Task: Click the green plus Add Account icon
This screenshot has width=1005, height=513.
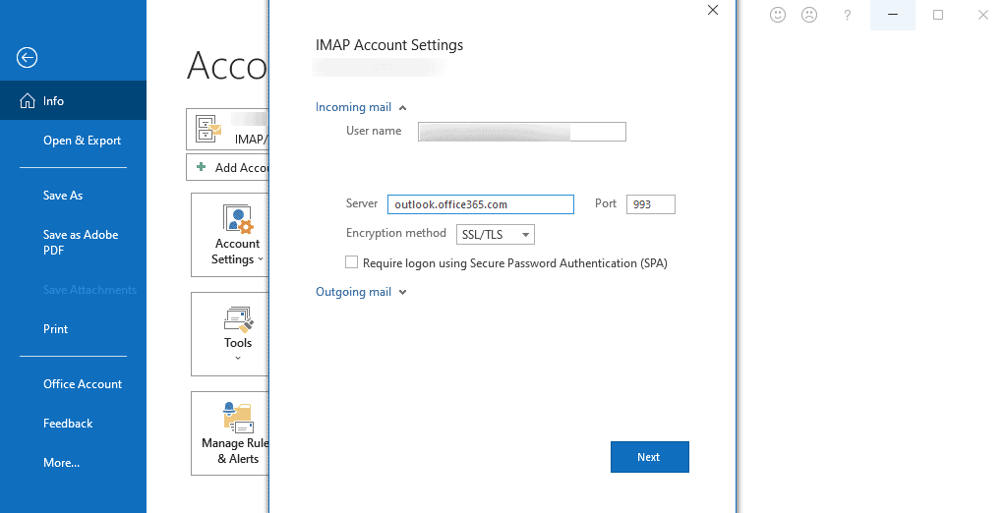Action: (202, 167)
